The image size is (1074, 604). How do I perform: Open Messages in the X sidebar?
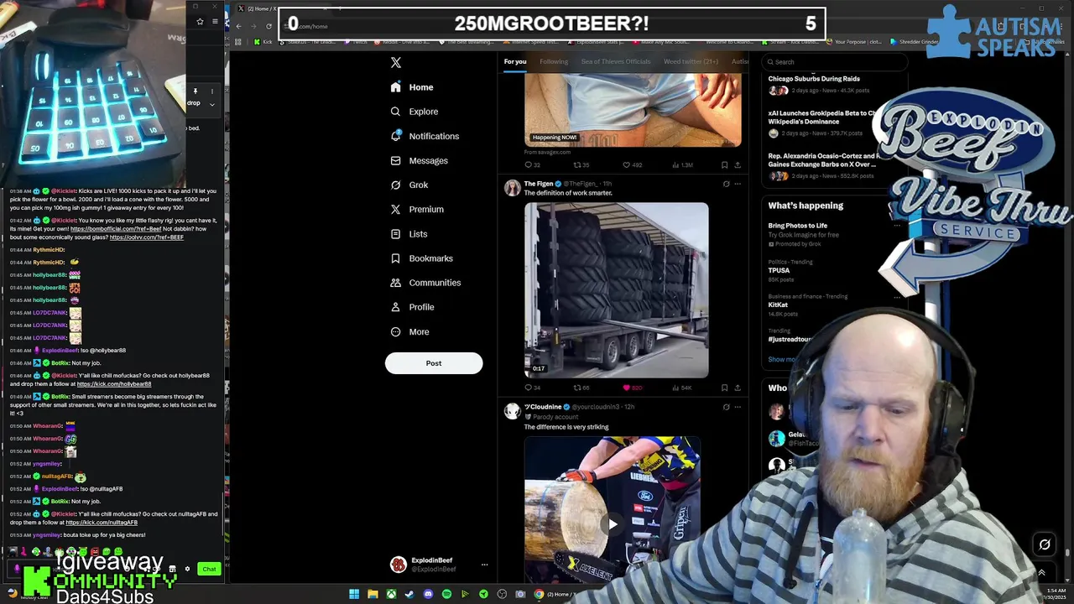(419, 160)
